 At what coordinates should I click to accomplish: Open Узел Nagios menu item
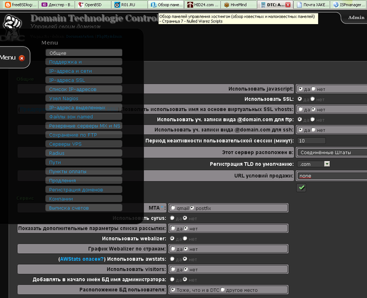(x=84, y=98)
